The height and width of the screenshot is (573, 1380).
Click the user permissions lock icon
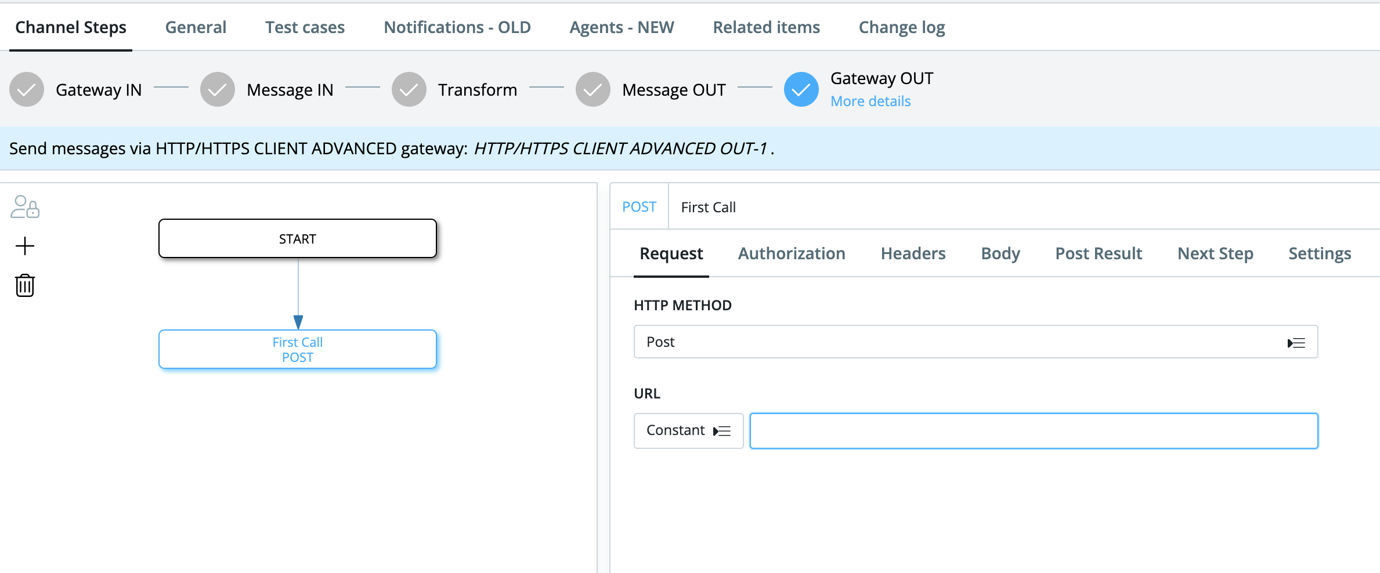tap(25, 207)
